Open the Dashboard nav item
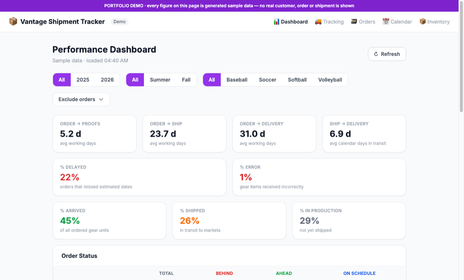Screen dimensions: 464x280 (291, 22)
